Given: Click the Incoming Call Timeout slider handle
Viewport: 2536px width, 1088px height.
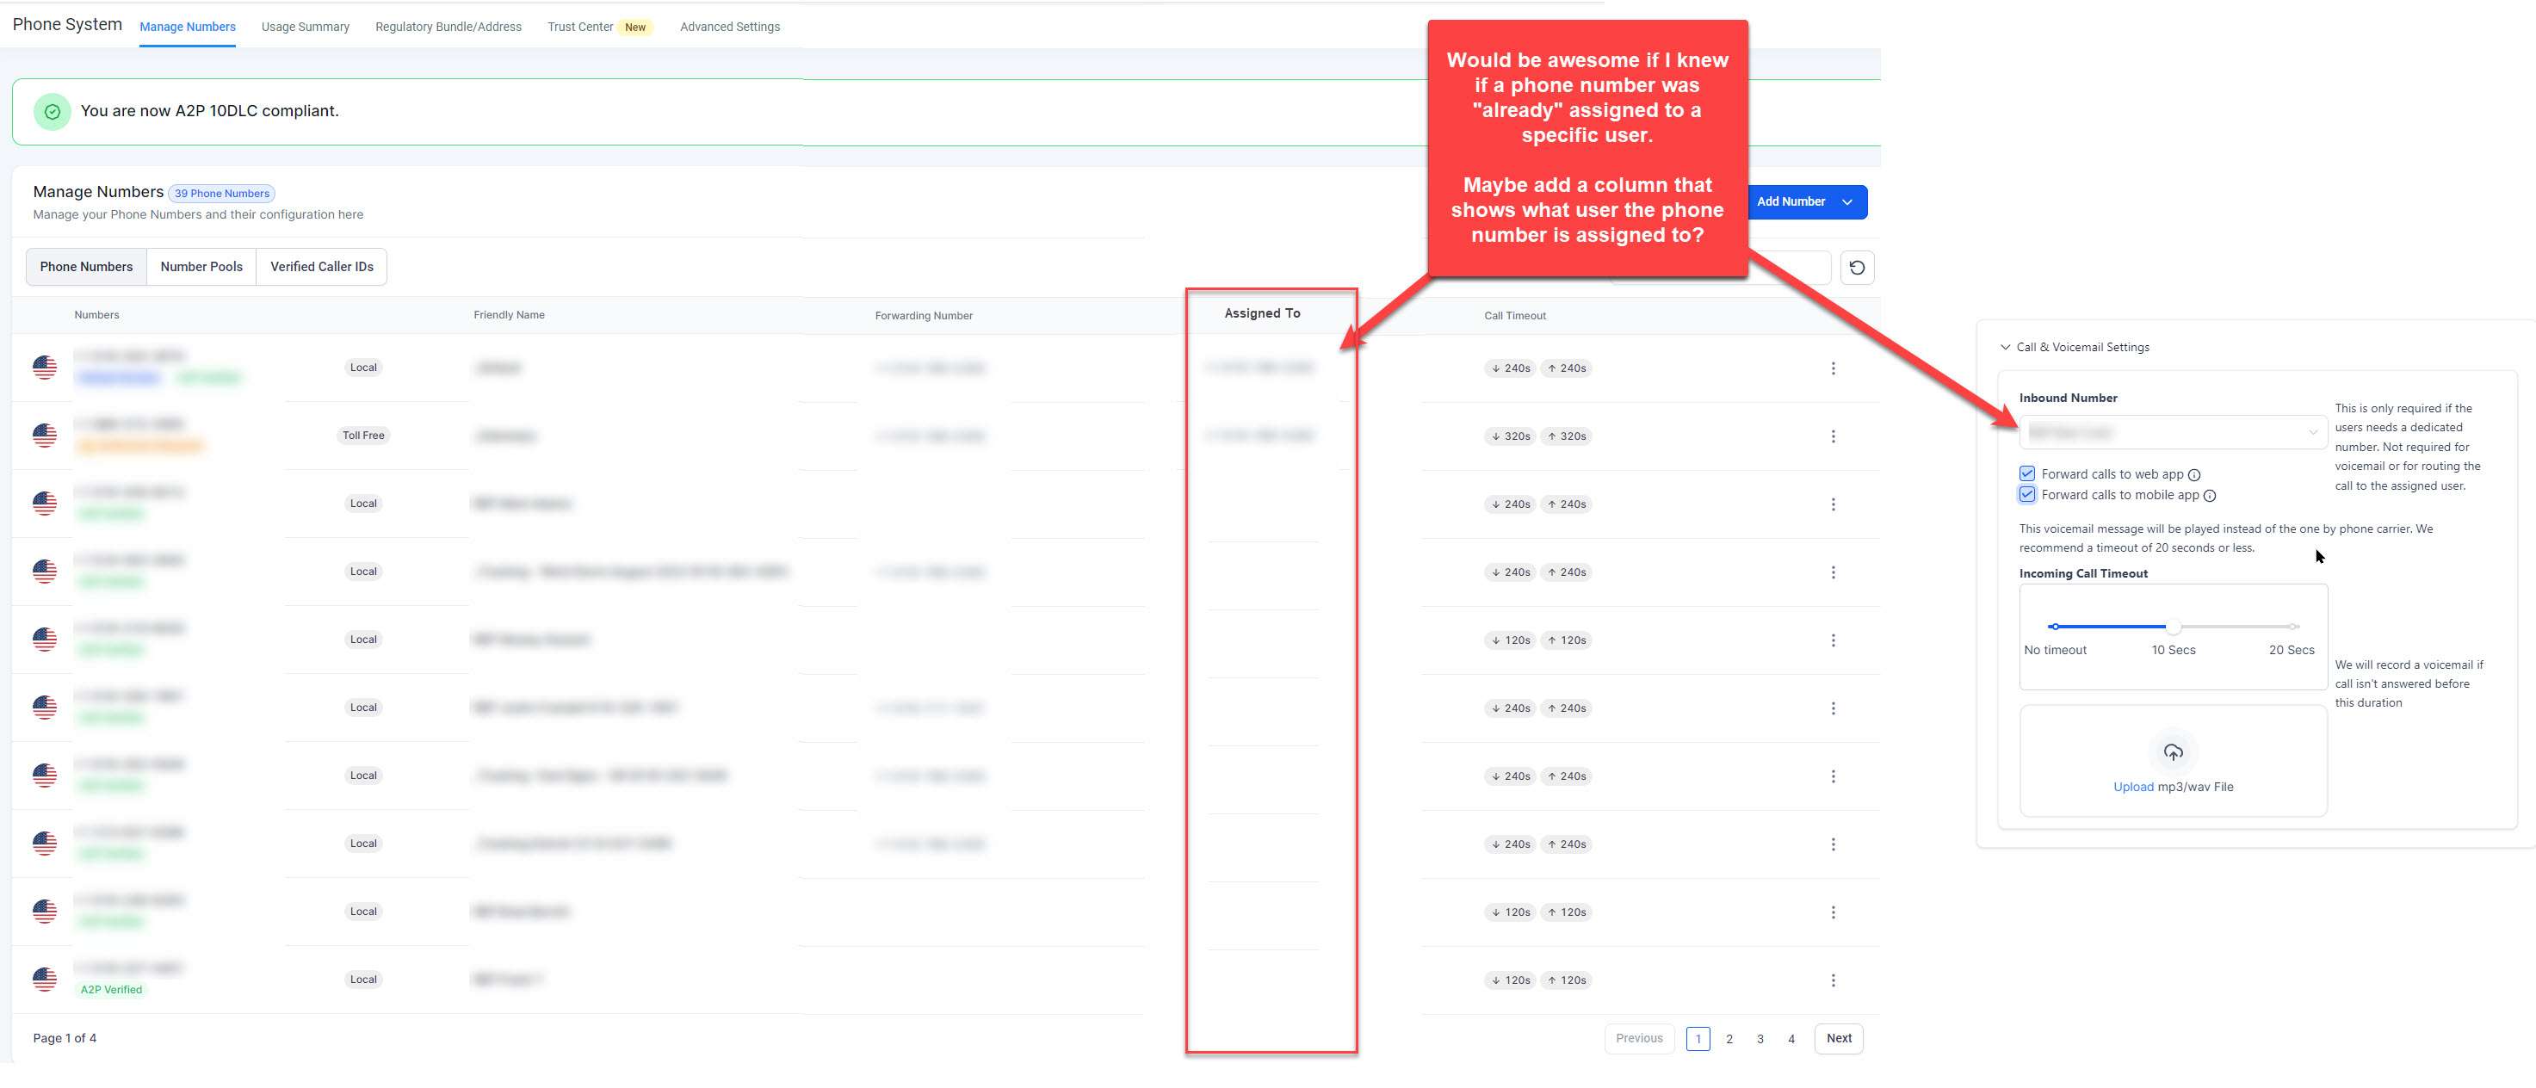Looking at the screenshot, I should pos(2173,627).
